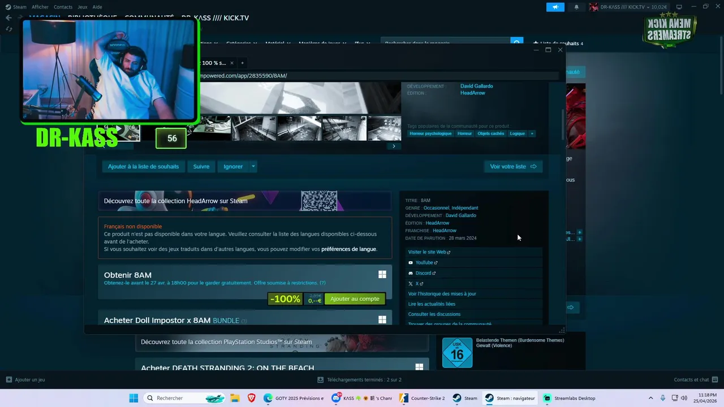Open Visiter le site Web link
The image size is (724, 407).
429,252
